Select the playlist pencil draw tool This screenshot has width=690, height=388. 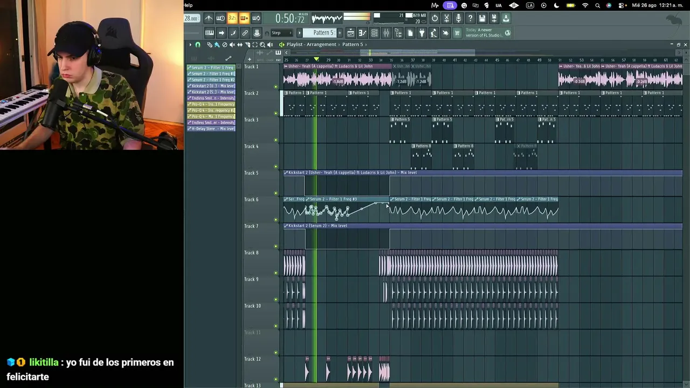pyautogui.click(x=210, y=45)
